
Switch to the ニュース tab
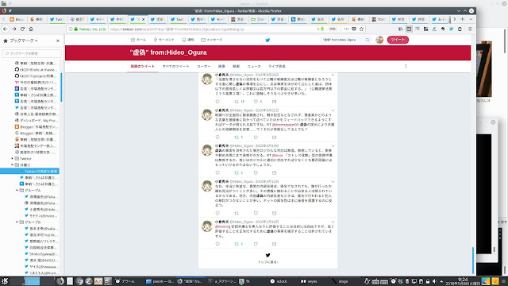pos(254,66)
